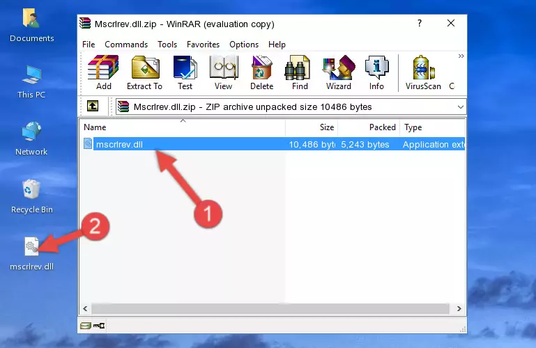The image size is (536, 348).
Task: Click the 5,243 bytes packed cell
Action: pos(365,144)
